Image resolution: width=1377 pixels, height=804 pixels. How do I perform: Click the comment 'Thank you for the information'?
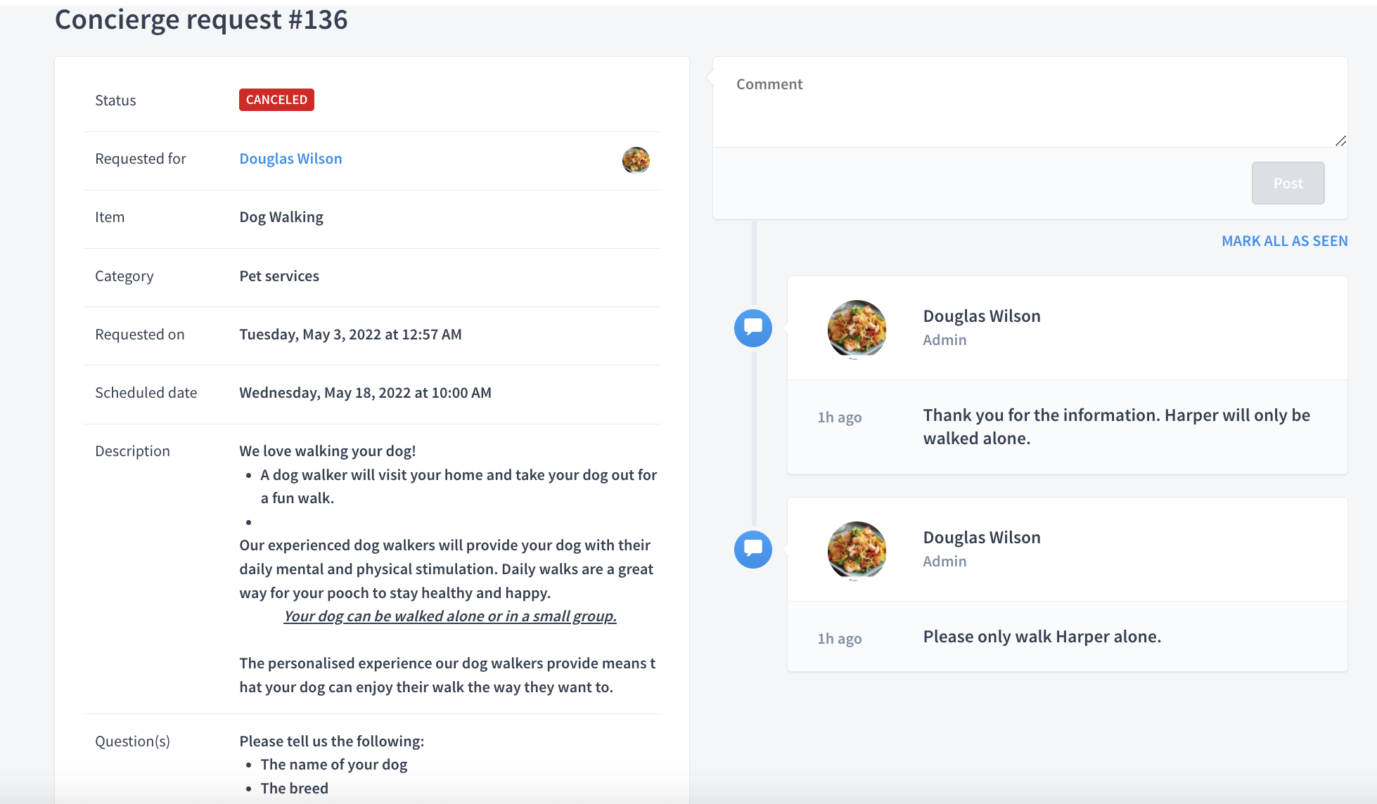pos(1116,427)
